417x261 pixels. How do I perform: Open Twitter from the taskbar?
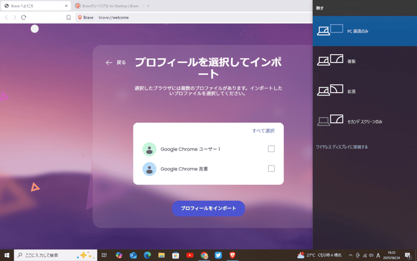(218, 255)
